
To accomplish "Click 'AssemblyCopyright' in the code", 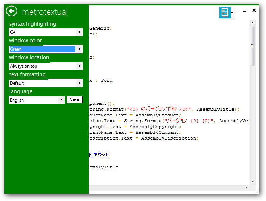I will coord(154,127).
